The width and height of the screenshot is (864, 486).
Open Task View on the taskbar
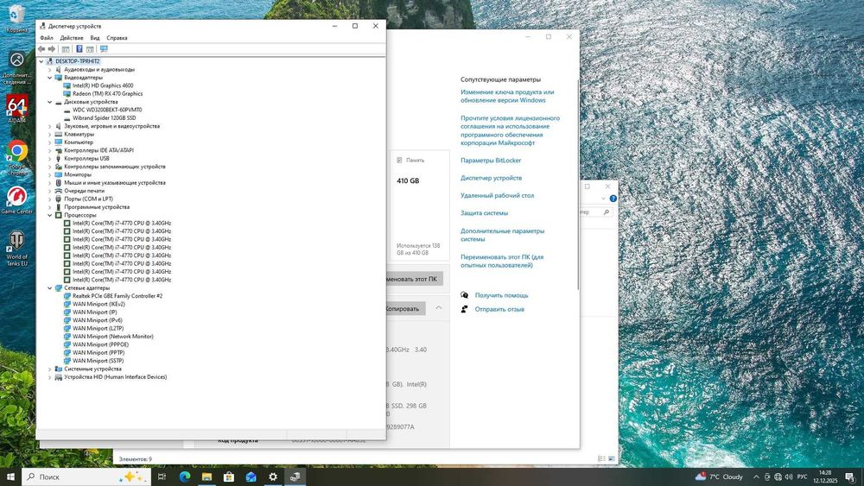click(x=162, y=477)
